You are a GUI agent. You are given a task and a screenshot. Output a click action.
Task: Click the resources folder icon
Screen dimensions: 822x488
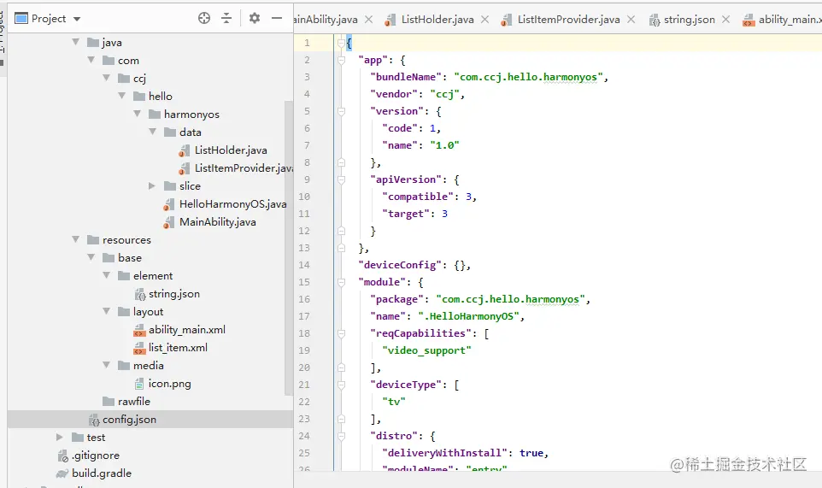pyautogui.click(x=93, y=240)
